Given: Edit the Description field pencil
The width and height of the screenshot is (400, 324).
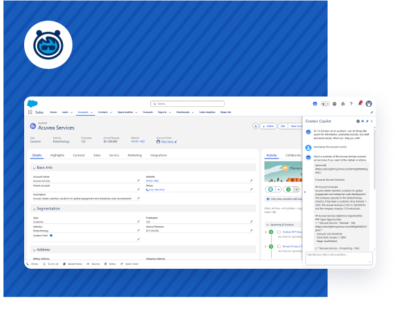Looking at the screenshot, I should [x=139, y=199].
